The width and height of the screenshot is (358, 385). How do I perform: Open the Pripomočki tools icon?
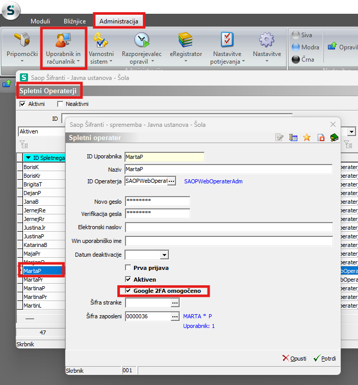click(22, 40)
